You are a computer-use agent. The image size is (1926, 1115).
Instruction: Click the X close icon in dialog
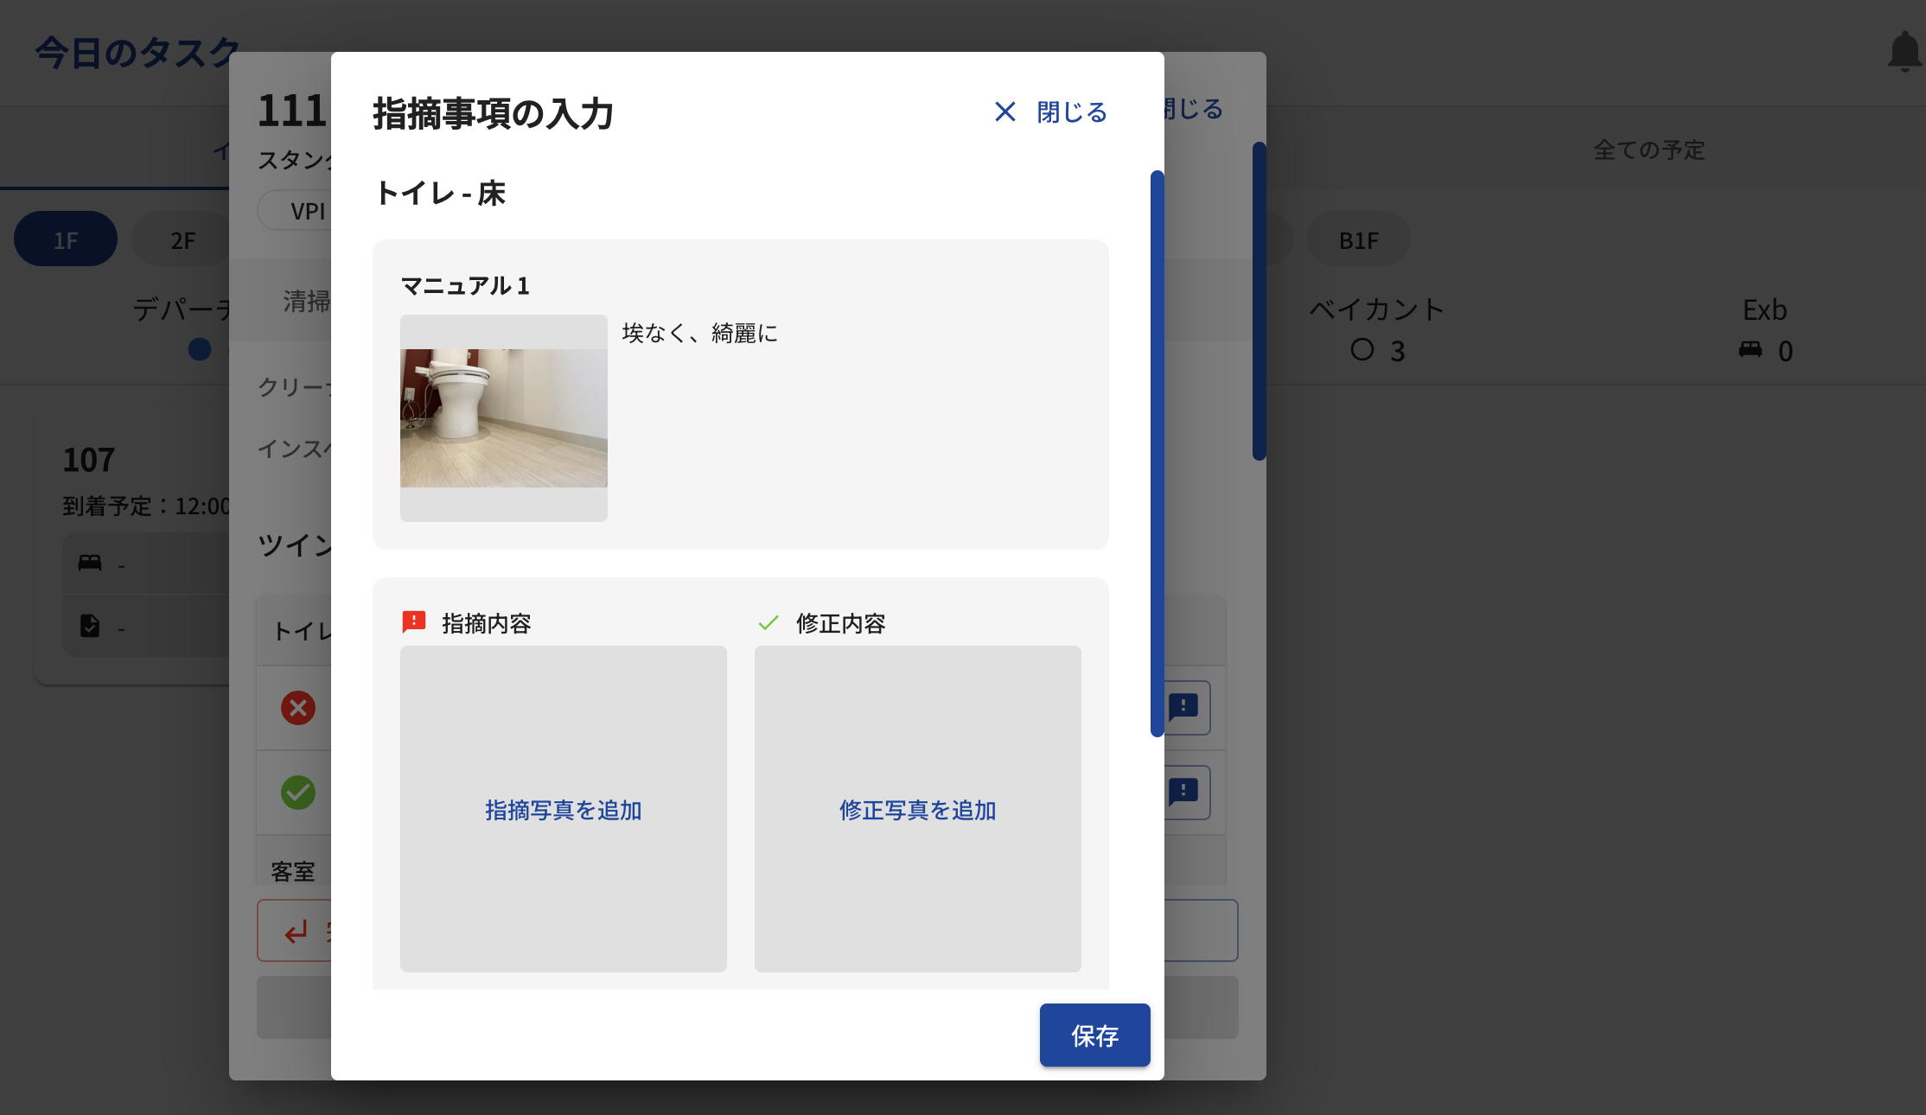[1004, 111]
